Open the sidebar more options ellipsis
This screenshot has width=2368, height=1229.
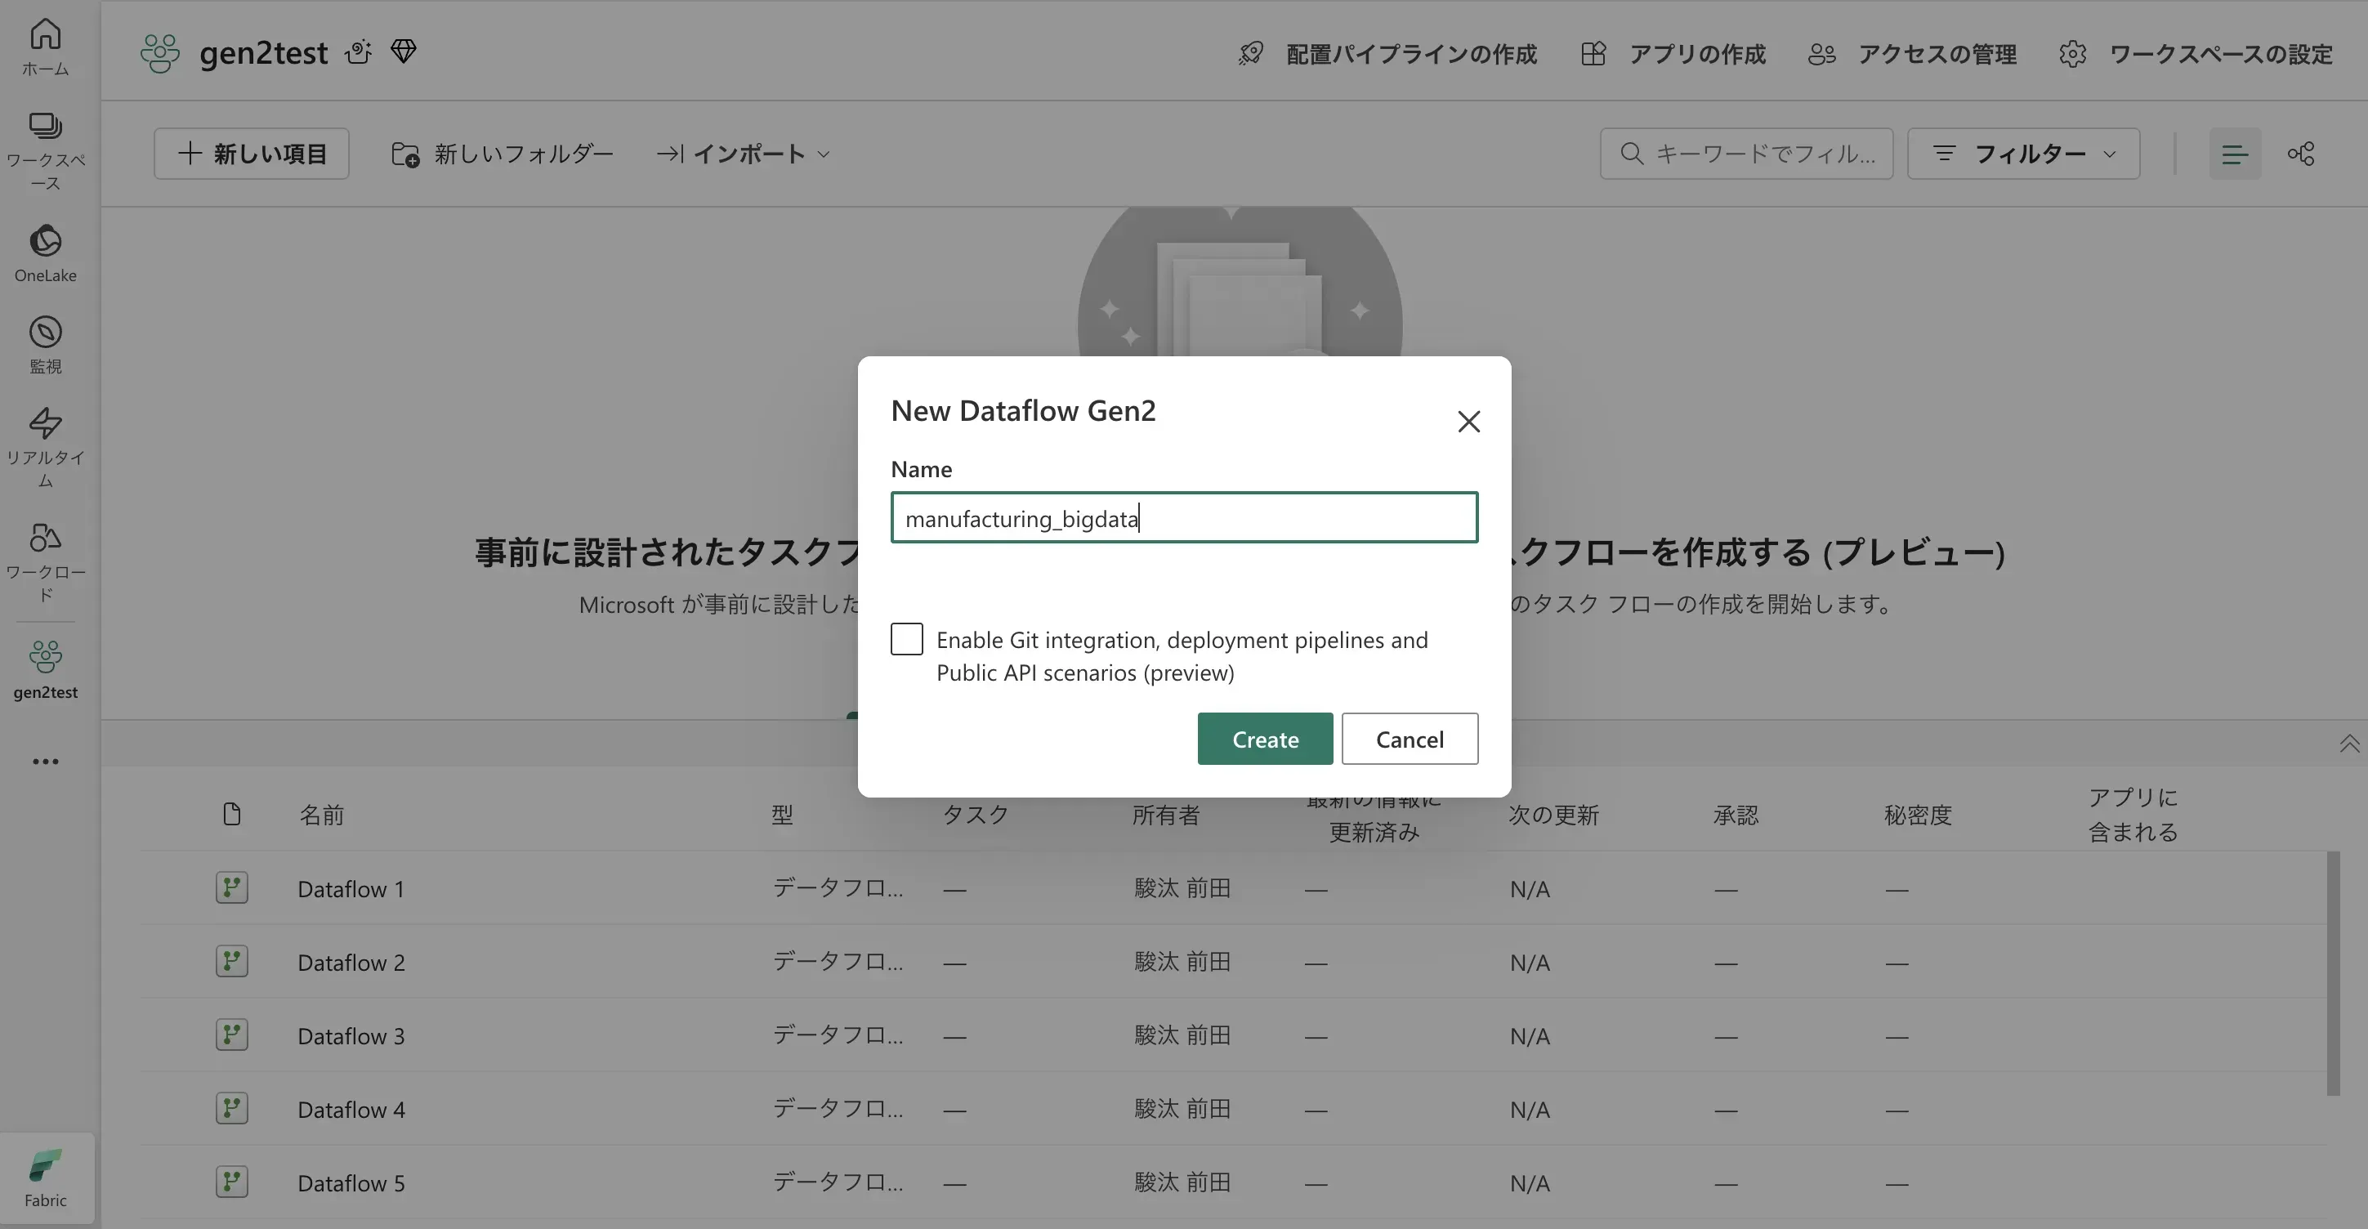click(x=45, y=761)
